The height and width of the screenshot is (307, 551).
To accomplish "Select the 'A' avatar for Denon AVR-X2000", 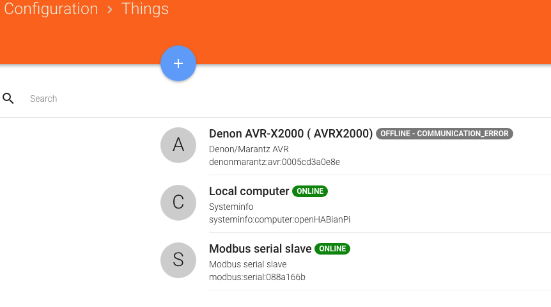I will pos(178,145).
